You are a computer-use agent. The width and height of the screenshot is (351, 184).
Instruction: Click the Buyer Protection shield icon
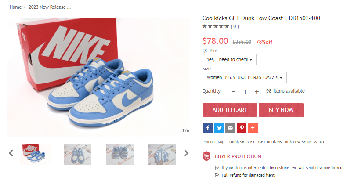coord(206,156)
